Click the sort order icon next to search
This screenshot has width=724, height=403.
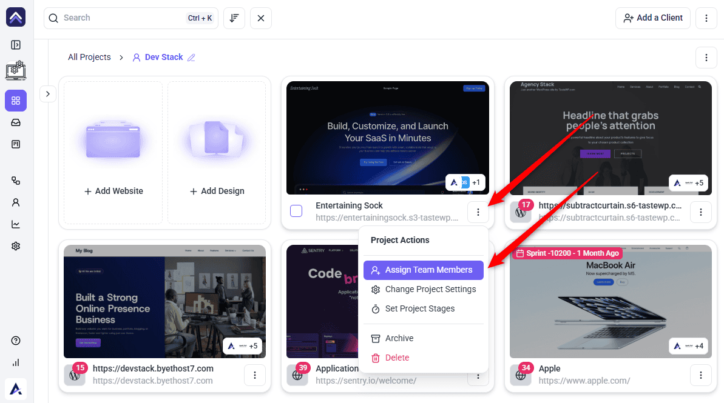(x=234, y=18)
